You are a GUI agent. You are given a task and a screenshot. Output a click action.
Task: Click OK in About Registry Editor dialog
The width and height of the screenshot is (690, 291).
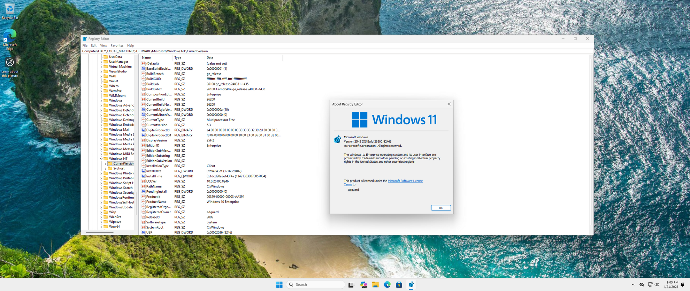coord(440,208)
